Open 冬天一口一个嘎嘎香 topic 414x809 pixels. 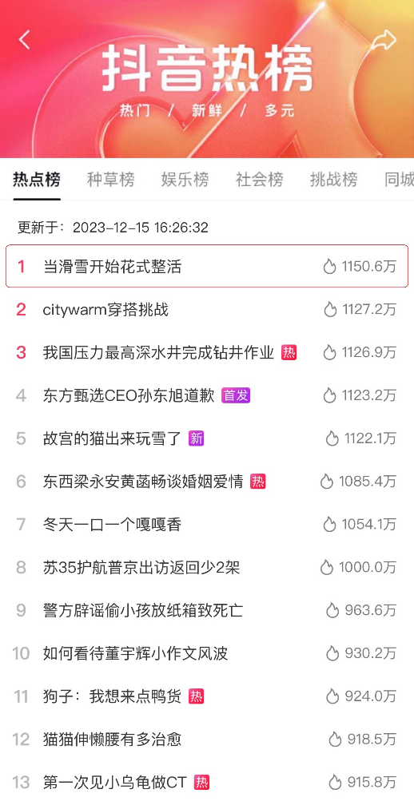point(207,525)
